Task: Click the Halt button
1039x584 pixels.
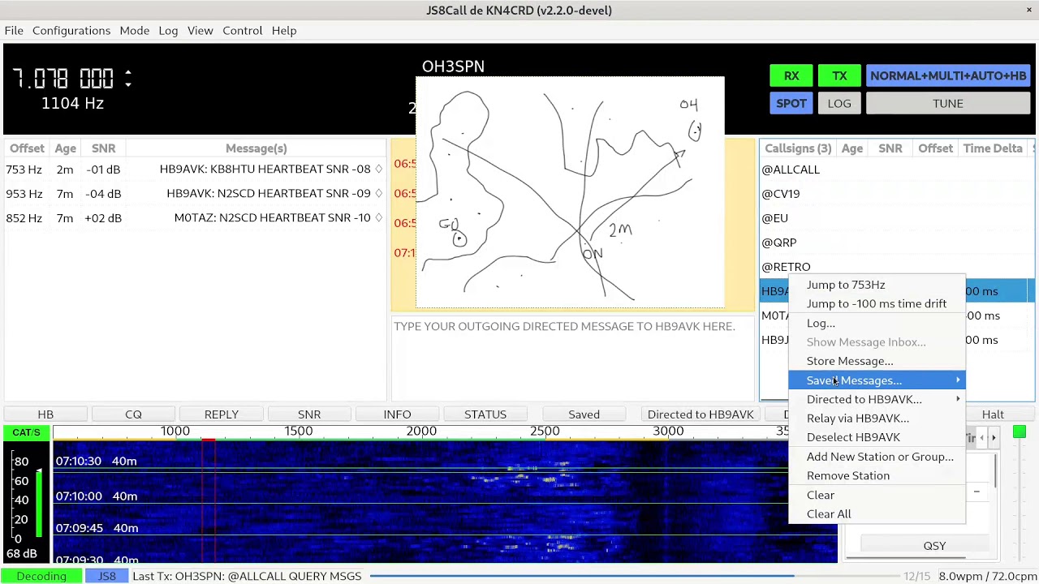Action: 993,414
